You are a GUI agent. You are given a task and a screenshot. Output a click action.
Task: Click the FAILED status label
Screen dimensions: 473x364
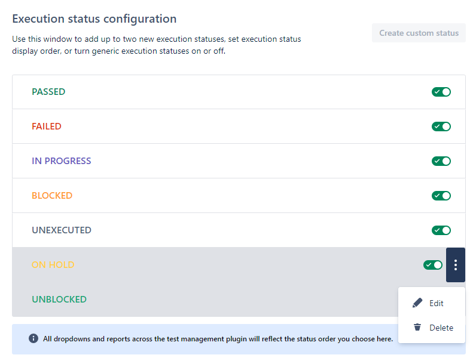click(x=47, y=127)
